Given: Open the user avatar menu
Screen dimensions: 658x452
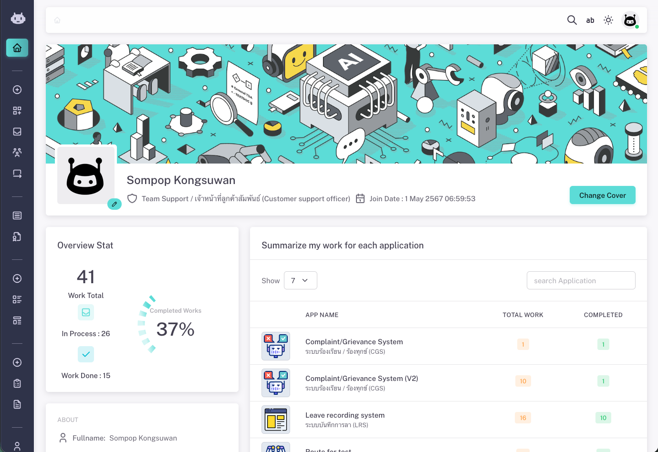Looking at the screenshot, I should click(x=630, y=20).
